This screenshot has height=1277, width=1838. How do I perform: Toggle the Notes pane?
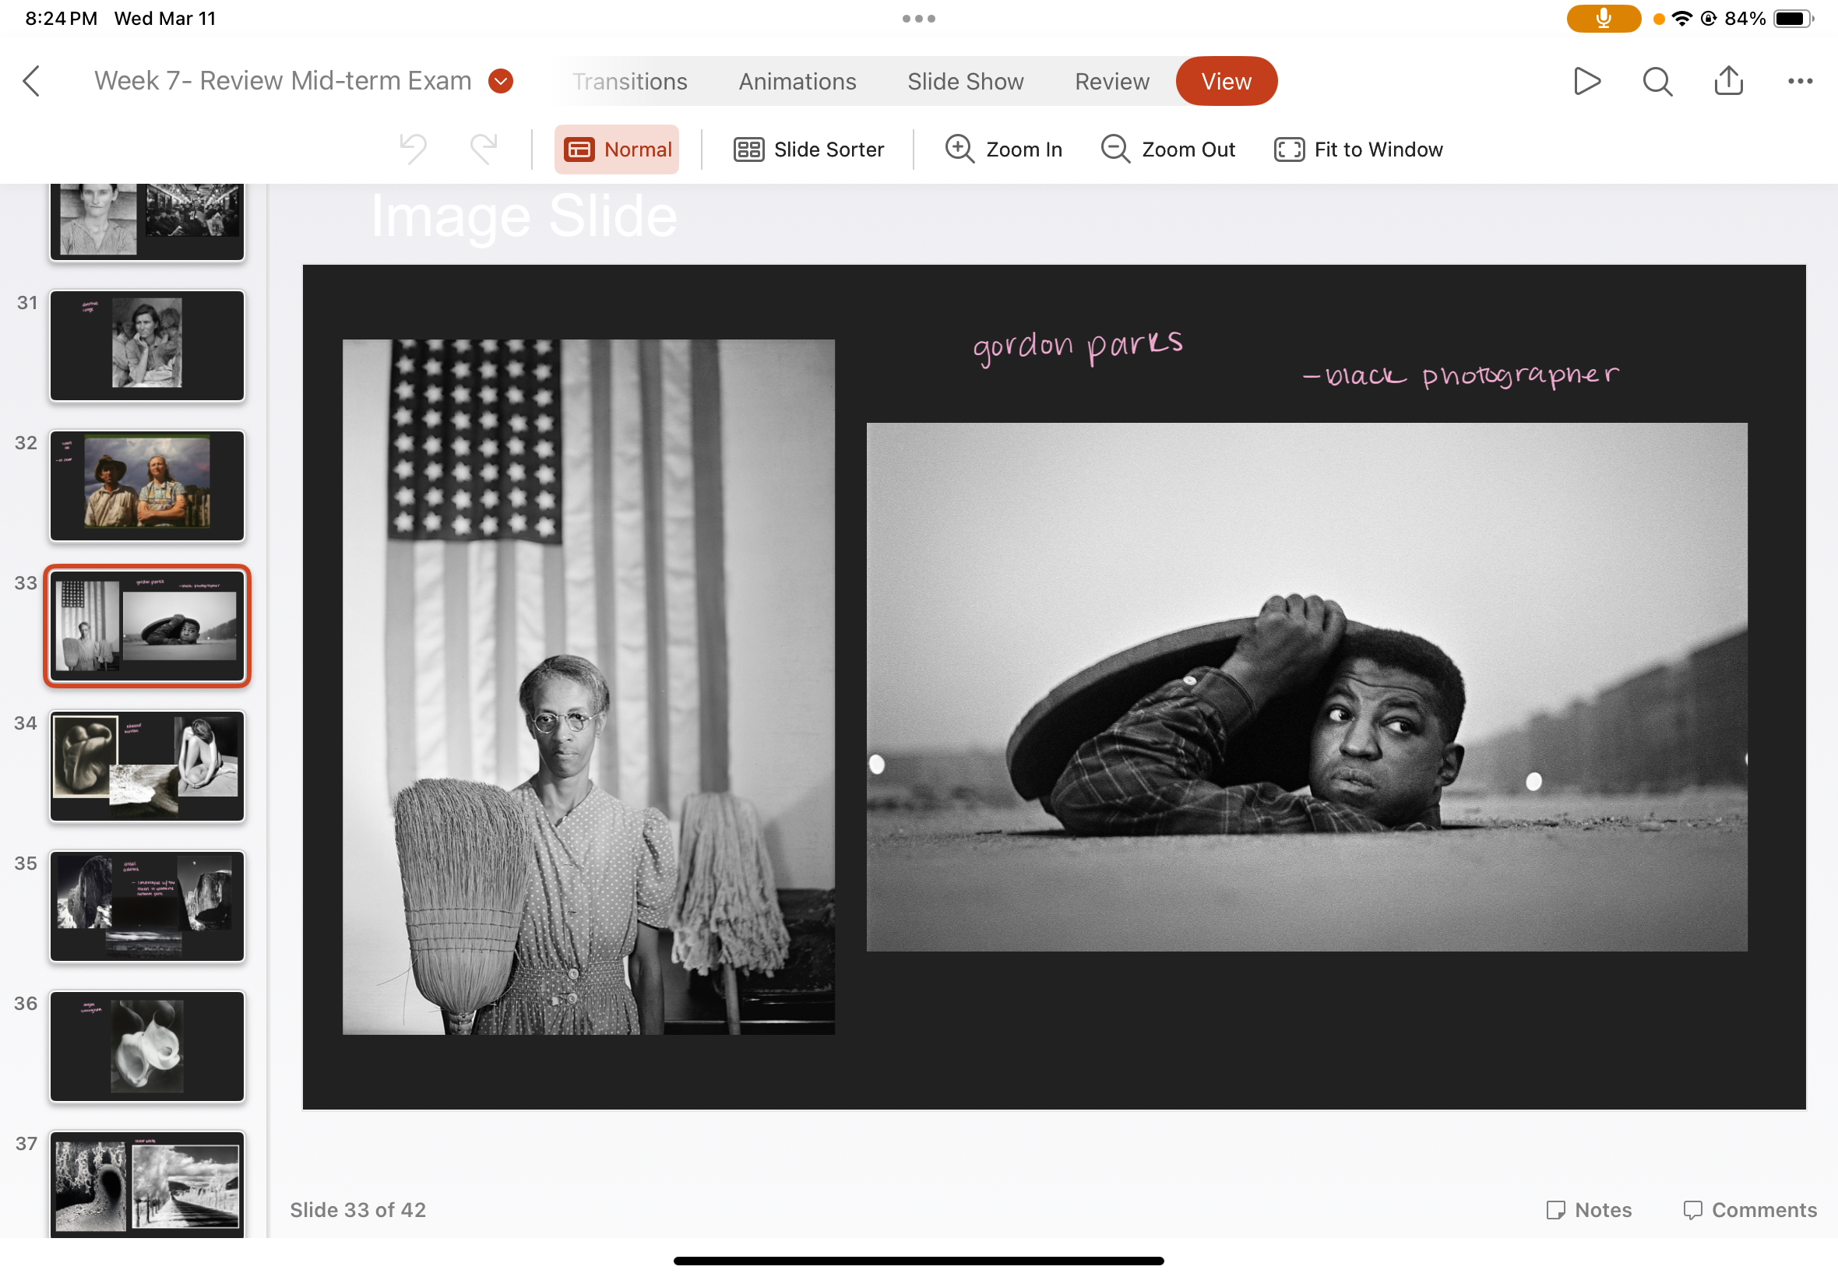coord(1588,1210)
